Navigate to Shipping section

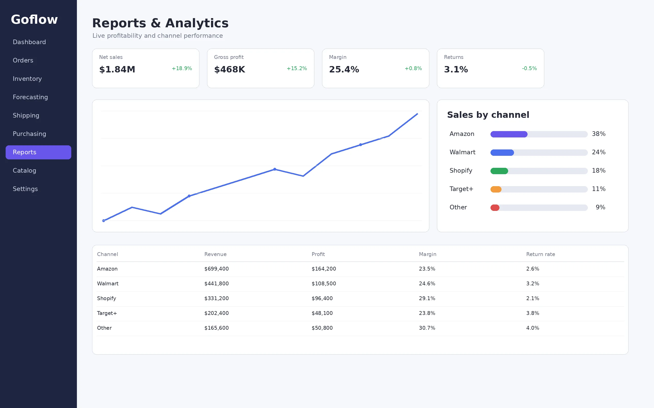click(x=38, y=116)
